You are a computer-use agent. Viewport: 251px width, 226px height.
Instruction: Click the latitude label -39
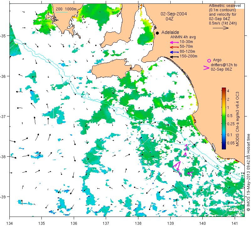pyautogui.click(x=3, y=197)
